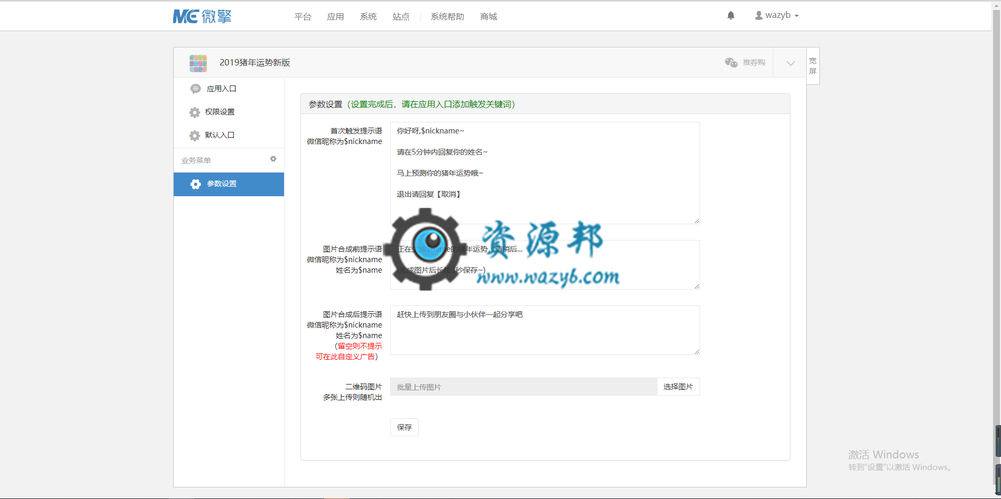The width and height of the screenshot is (1001, 499).
Task: Click the 保存 button
Action: (x=404, y=427)
